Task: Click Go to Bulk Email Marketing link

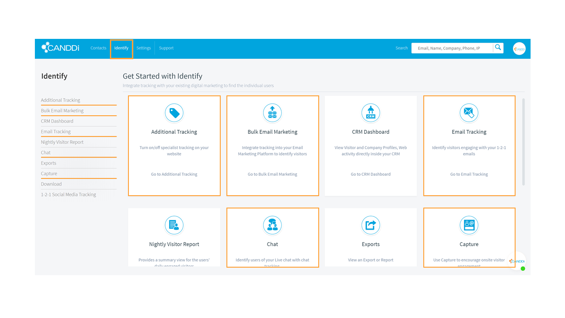Action: point(272,174)
